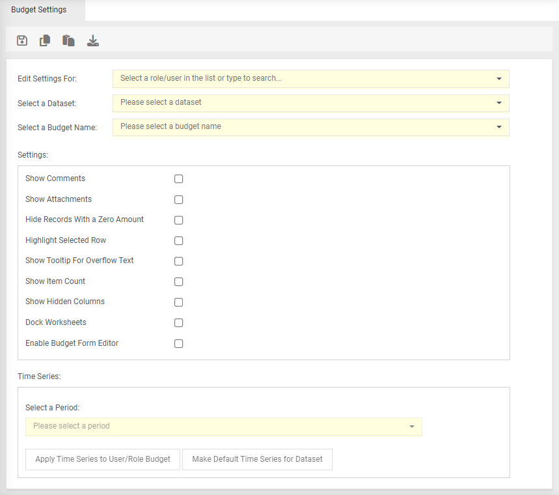The image size is (559, 495).
Task: Tick the Show Attachments checkbox
Action: tap(178, 199)
